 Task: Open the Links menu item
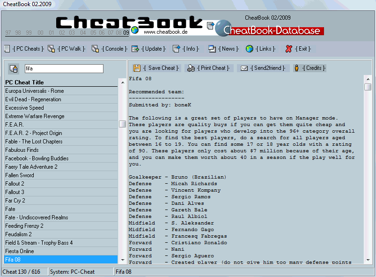[265, 49]
